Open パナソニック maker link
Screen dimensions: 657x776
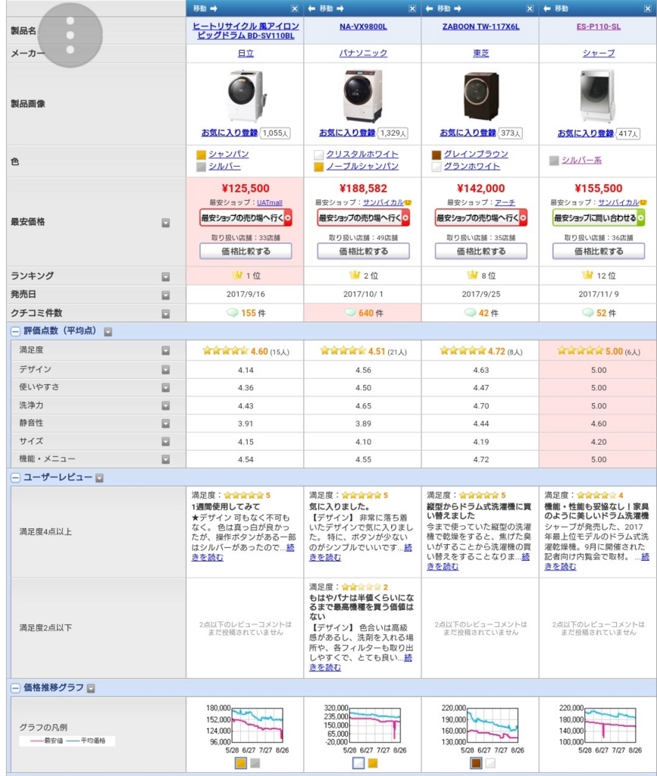point(363,53)
